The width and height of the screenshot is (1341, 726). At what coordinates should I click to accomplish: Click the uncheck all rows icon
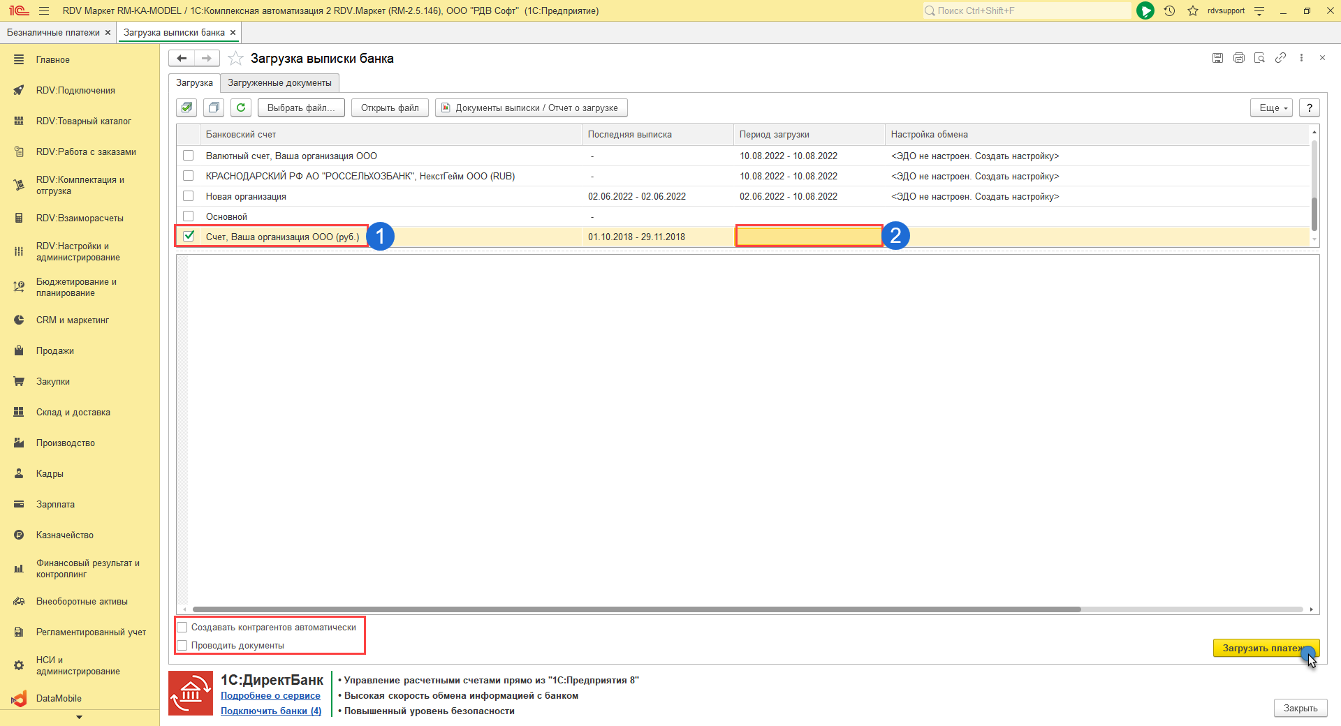pyautogui.click(x=214, y=108)
